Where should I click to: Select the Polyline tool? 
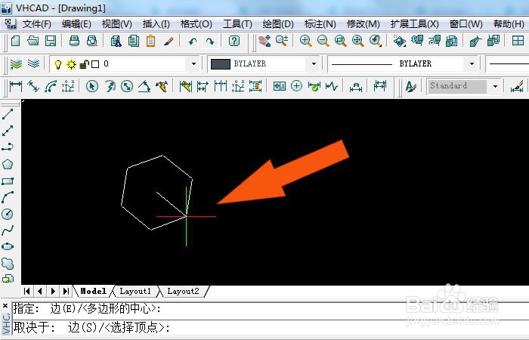pyautogui.click(x=8, y=147)
